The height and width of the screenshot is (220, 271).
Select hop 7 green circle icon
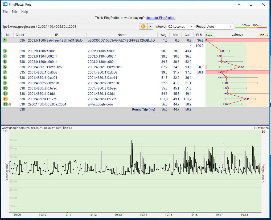[5, 72]
